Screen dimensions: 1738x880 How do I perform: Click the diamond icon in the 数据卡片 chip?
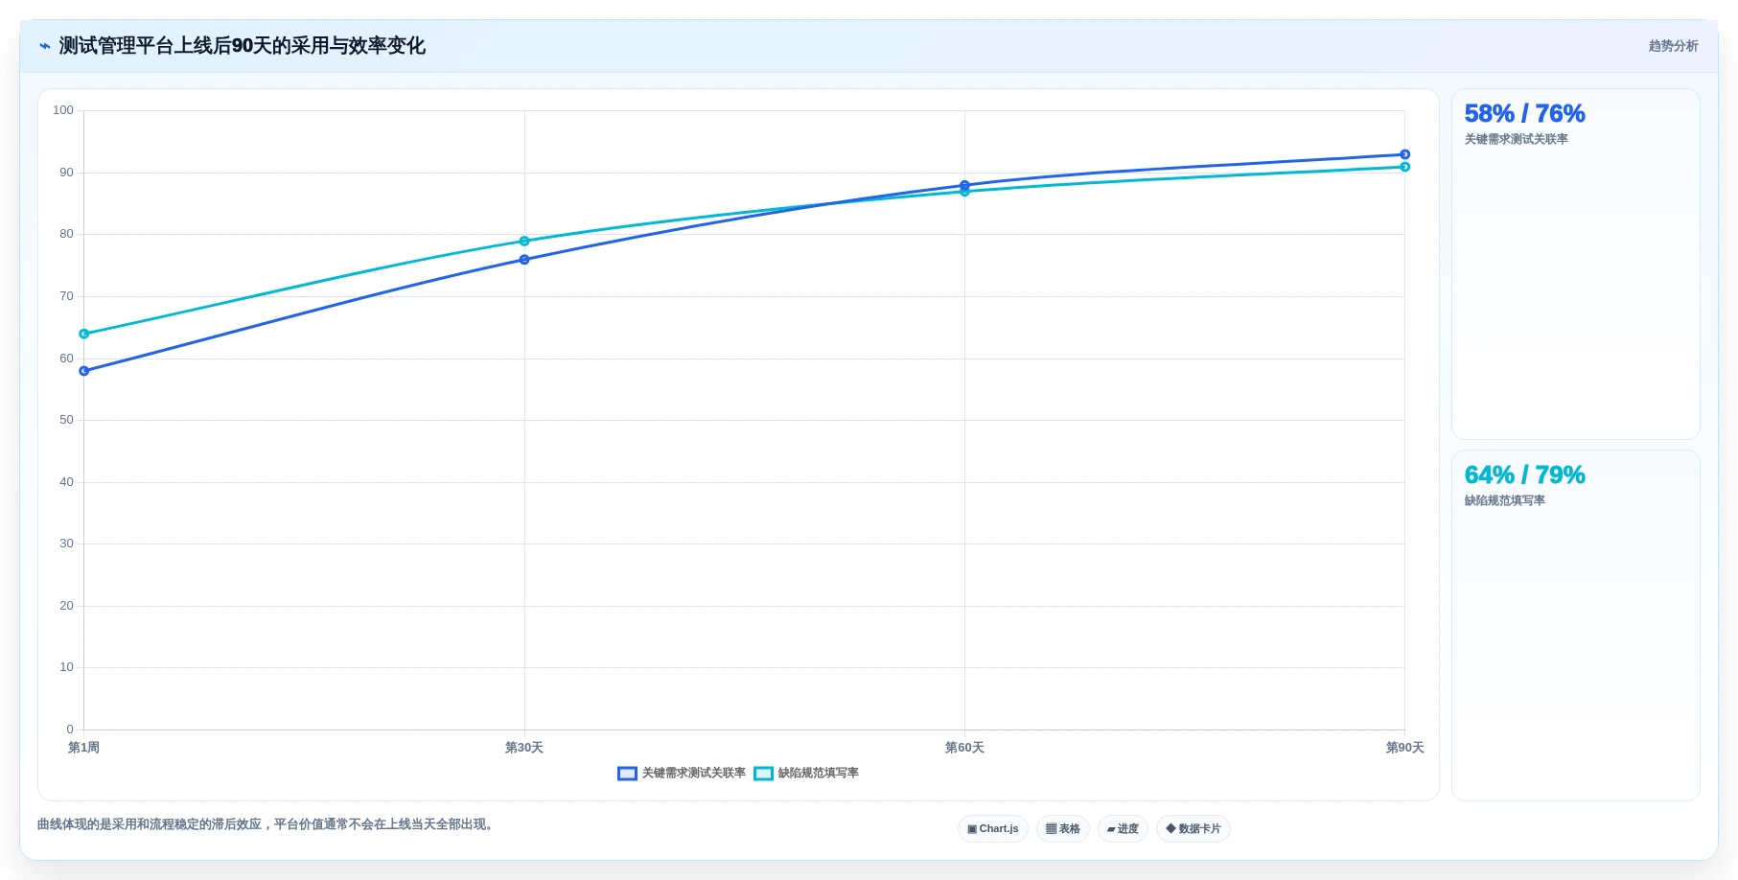pos(1170,829)
